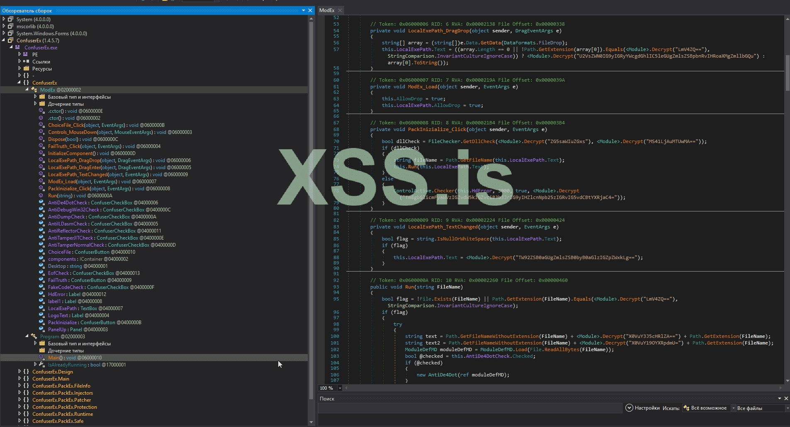Expand the ConfuserEx.Main namespace
Image resolution: width=790 pixels, height=427 pixels.
19,378
